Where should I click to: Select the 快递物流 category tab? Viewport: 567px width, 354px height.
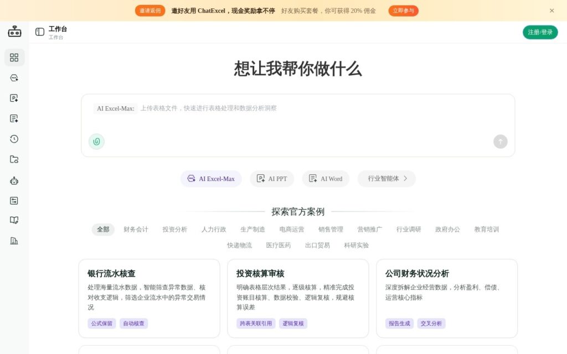239,245
